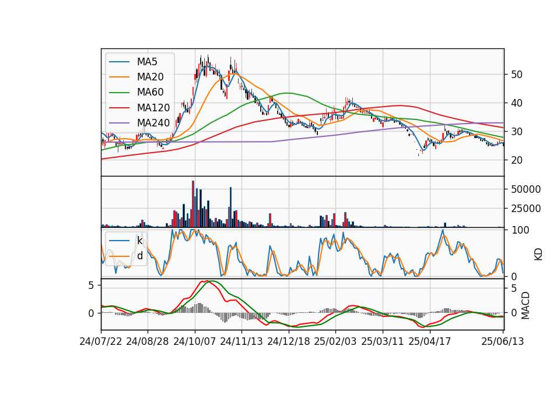This screenshot has height=402, width=560.
Task: Click the red MA120 legend line sample
Action: [x=119, y=108]
